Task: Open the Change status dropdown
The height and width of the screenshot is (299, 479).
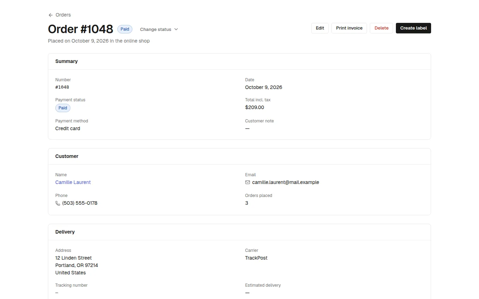Action: click(x=159, y=29)
